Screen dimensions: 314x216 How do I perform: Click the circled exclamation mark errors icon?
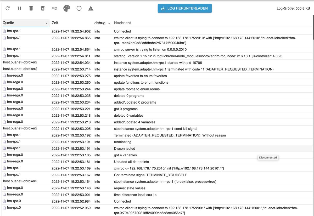point(79,8)
